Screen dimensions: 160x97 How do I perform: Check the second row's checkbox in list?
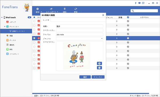pyautogui.click(x=34, y=25)
